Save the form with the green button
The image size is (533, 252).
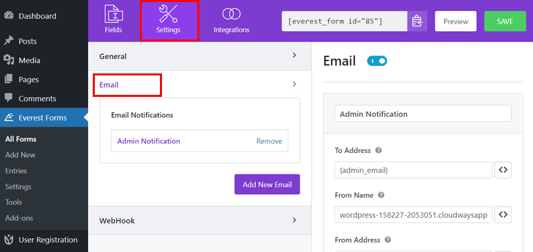505,21
